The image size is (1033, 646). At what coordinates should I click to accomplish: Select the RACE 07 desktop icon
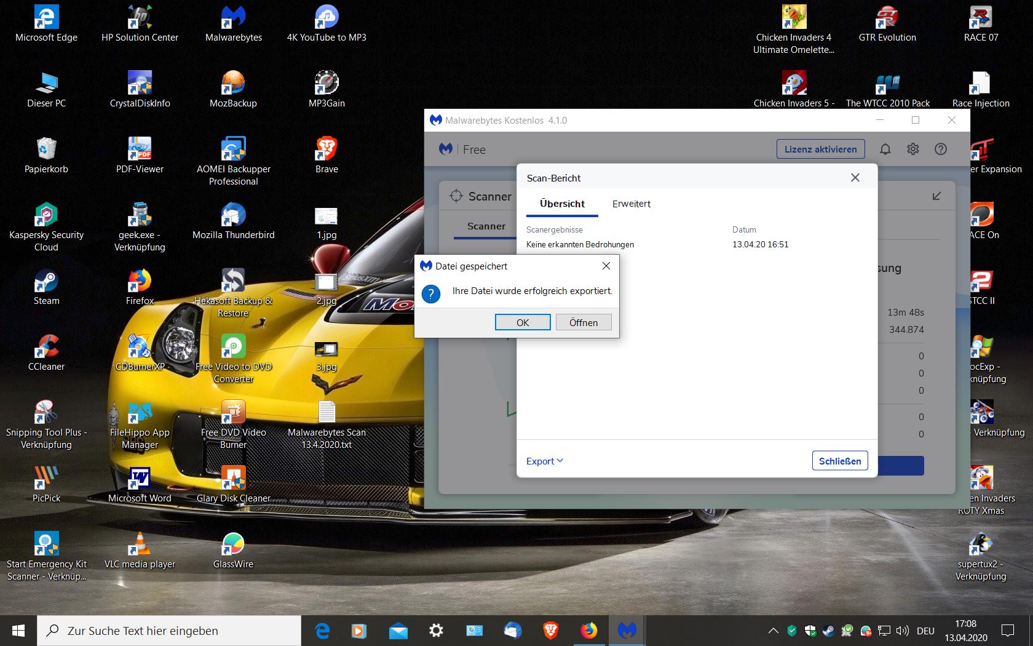coord(981,24)
